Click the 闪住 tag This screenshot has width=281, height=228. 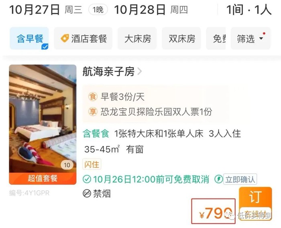coord(92,164)
